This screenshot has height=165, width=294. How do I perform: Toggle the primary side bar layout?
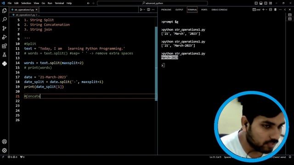click(256, 3)
